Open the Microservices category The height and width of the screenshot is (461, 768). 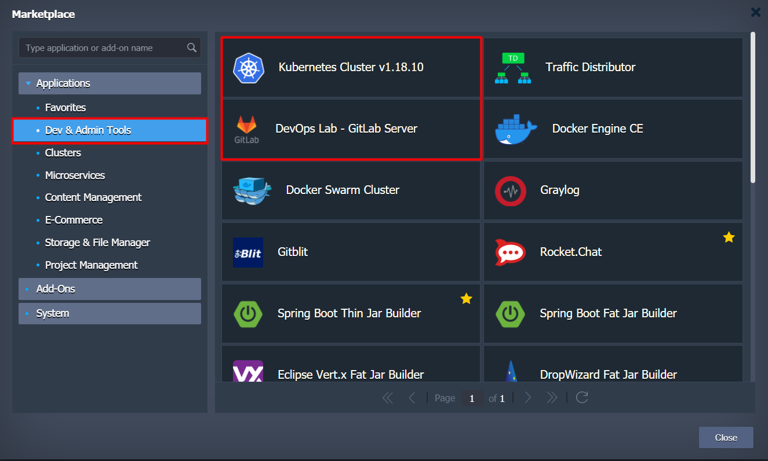75,175
